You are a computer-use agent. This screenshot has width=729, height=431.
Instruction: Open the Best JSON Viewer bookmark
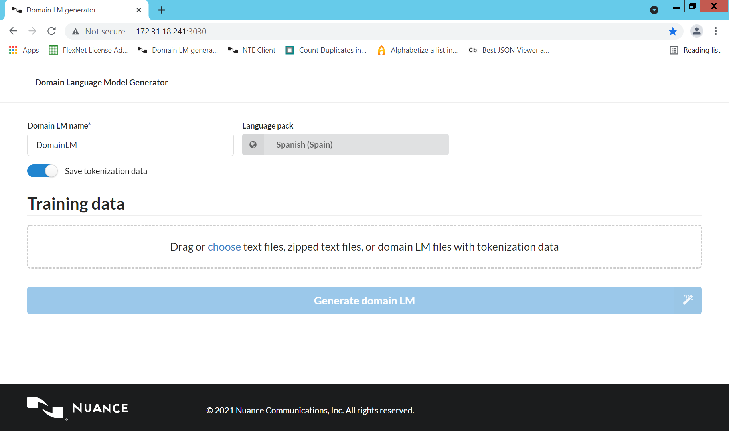tap(508, 50)
